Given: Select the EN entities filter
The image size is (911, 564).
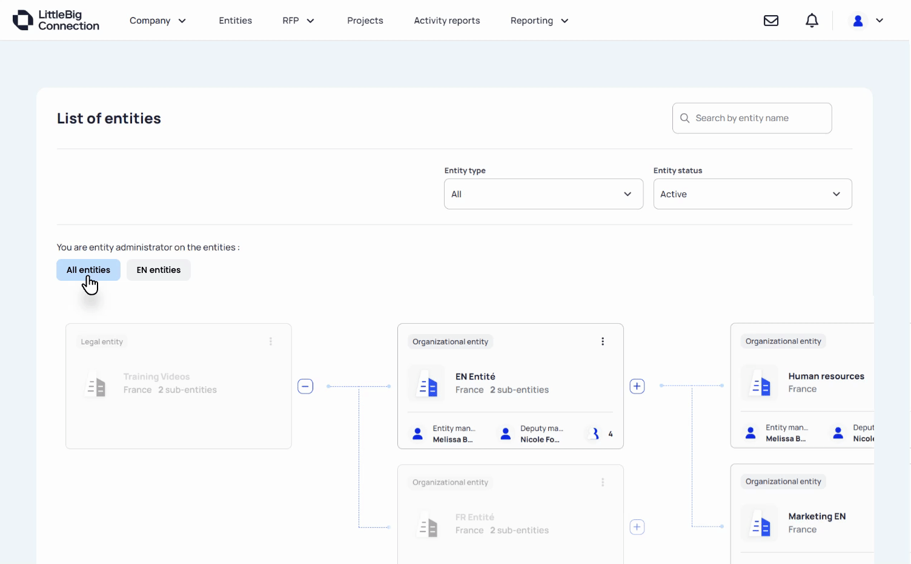Looking at the screenshot, I should click(159, 270).
